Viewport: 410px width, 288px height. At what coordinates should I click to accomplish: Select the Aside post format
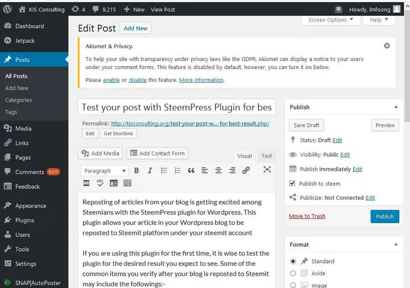point(293,273)
